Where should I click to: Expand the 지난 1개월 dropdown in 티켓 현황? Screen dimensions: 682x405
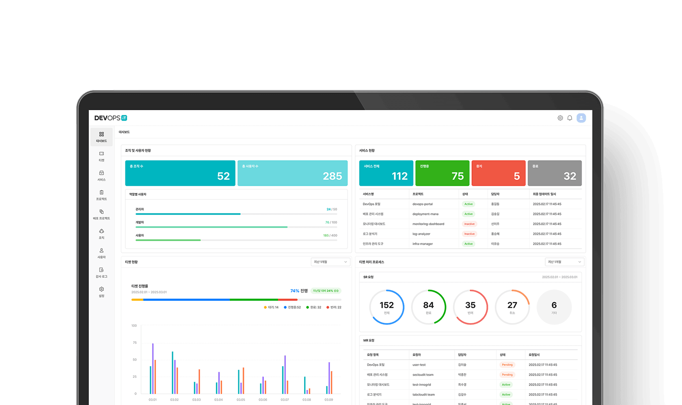[330, 262]
